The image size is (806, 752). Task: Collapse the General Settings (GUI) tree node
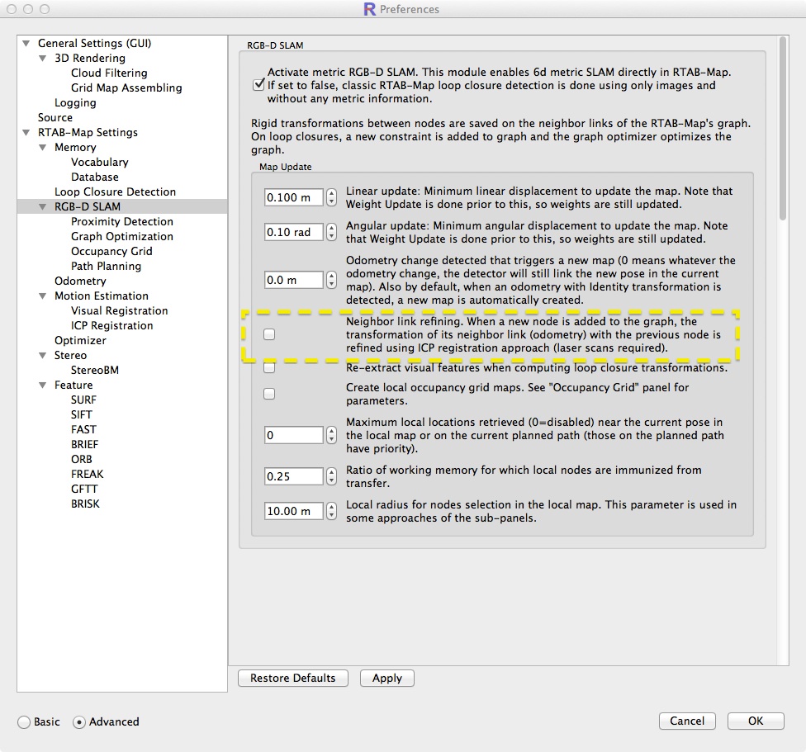[x=26, y=44]
